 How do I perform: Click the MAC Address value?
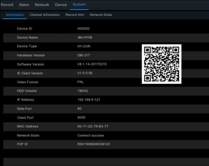click(93, 126)
